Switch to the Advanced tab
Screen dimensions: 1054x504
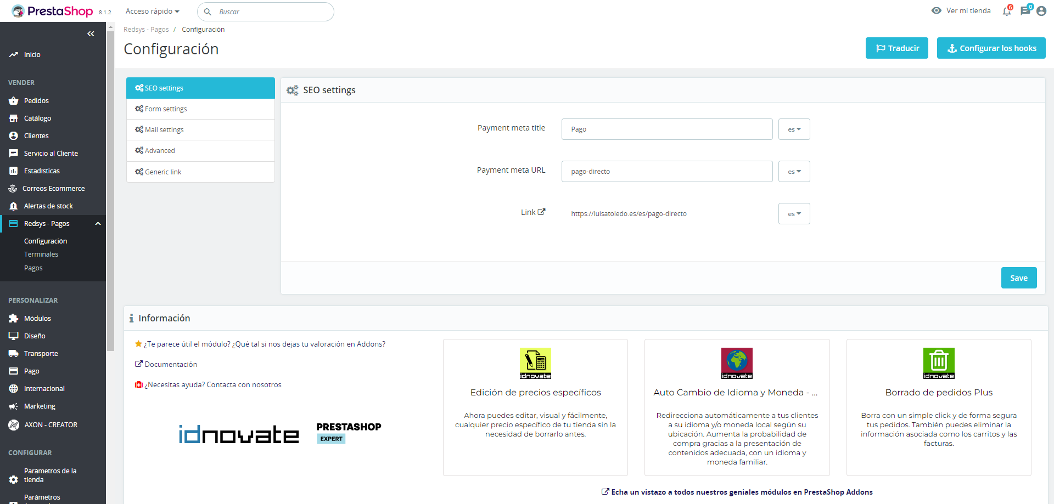tap(200, 151)
